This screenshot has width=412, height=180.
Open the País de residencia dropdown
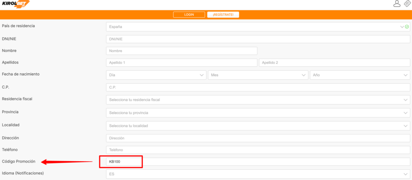click(258, 27)
